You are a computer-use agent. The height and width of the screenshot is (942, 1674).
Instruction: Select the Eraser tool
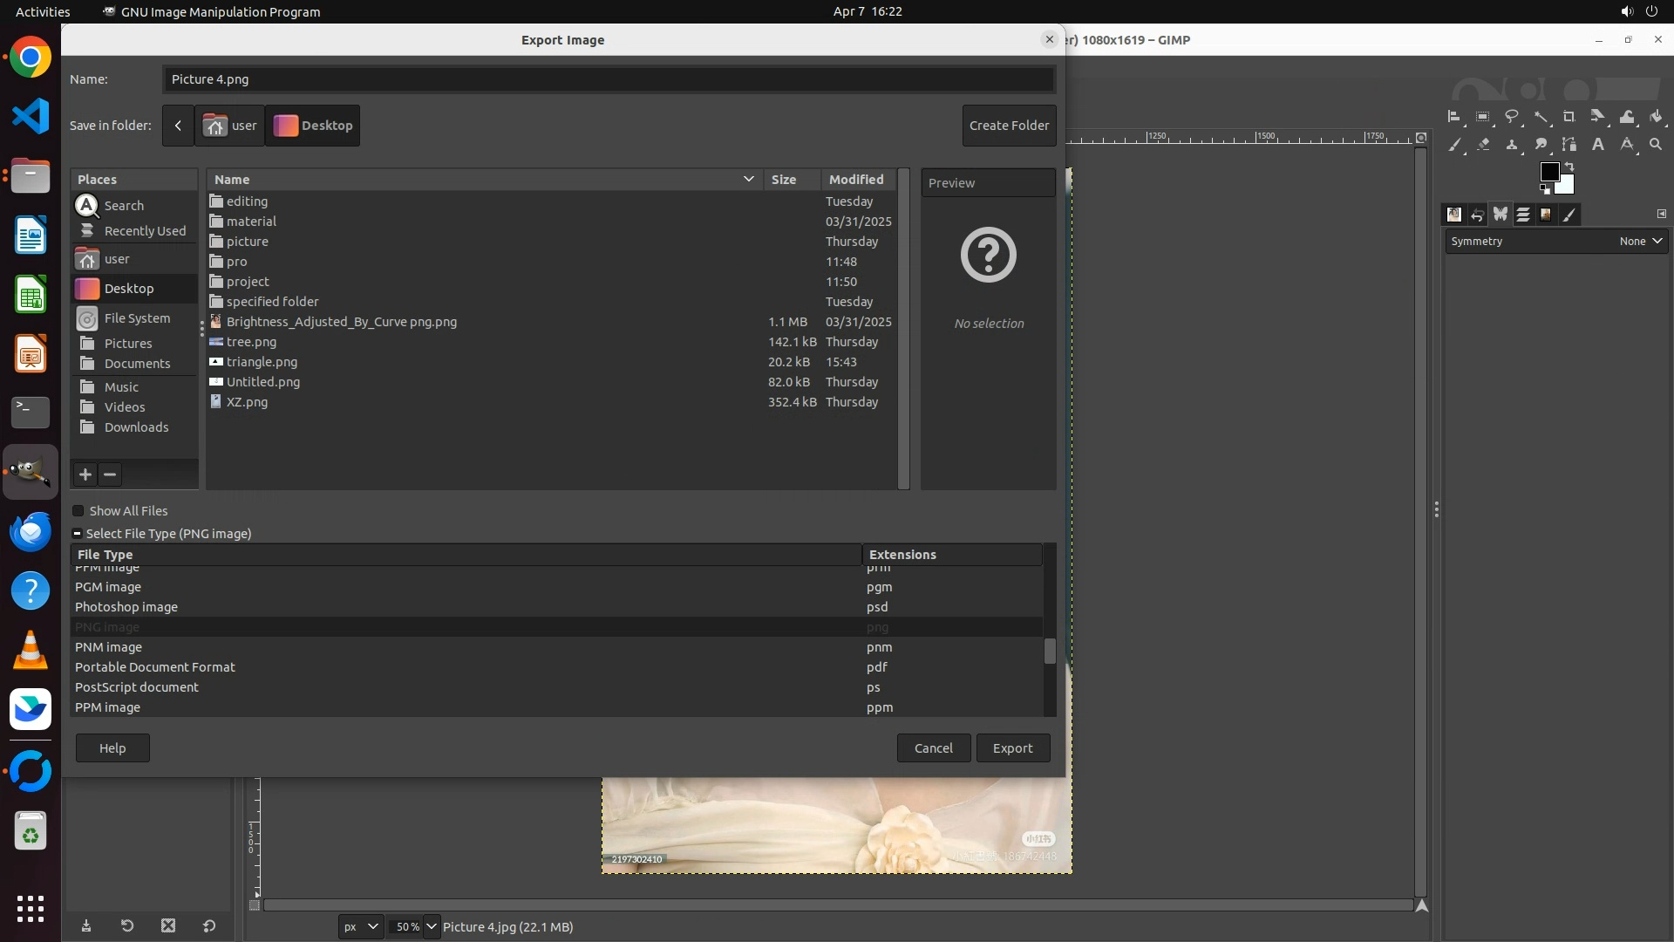[x=1483, y=144]
